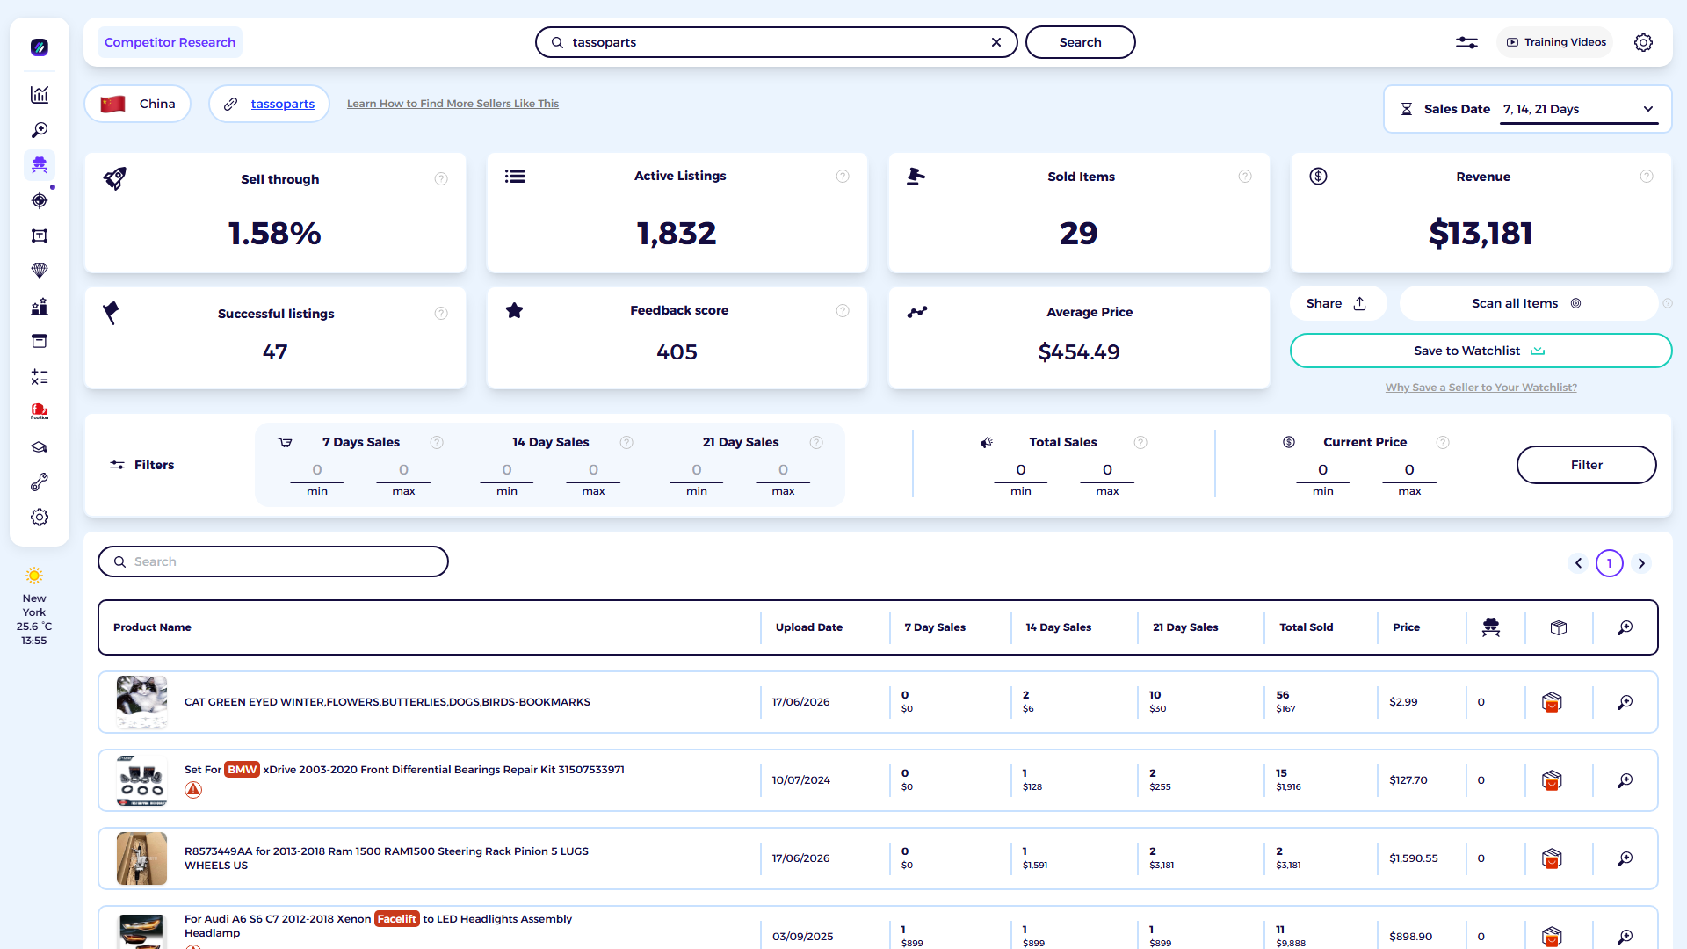This screenshot has width=1687, height=949.
Task: Focus the product table Search field
Action: [x=273, y=562]
